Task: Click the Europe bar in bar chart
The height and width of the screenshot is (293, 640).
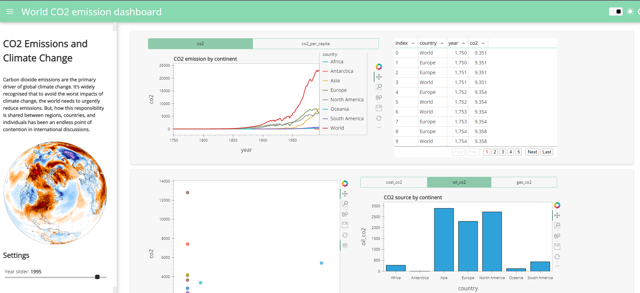Action: point(468,246)
